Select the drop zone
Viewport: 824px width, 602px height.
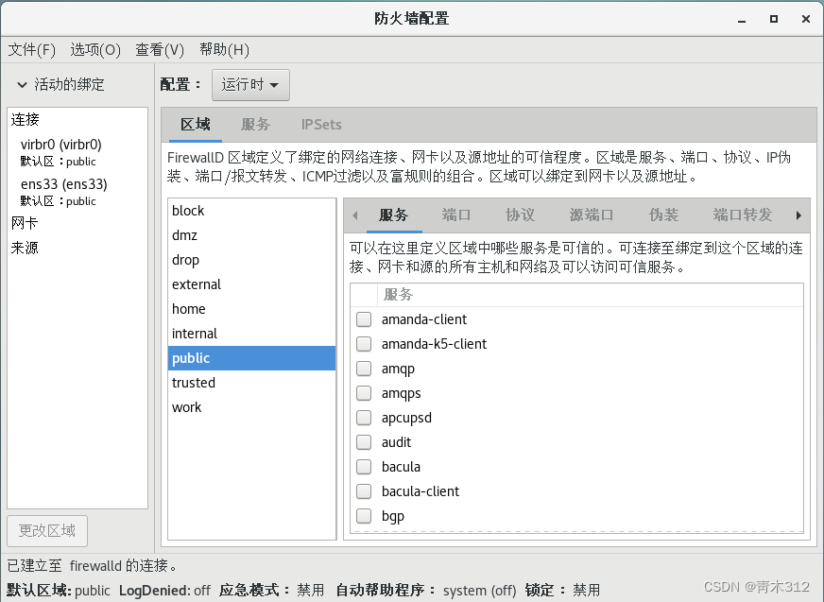[251, 260]
